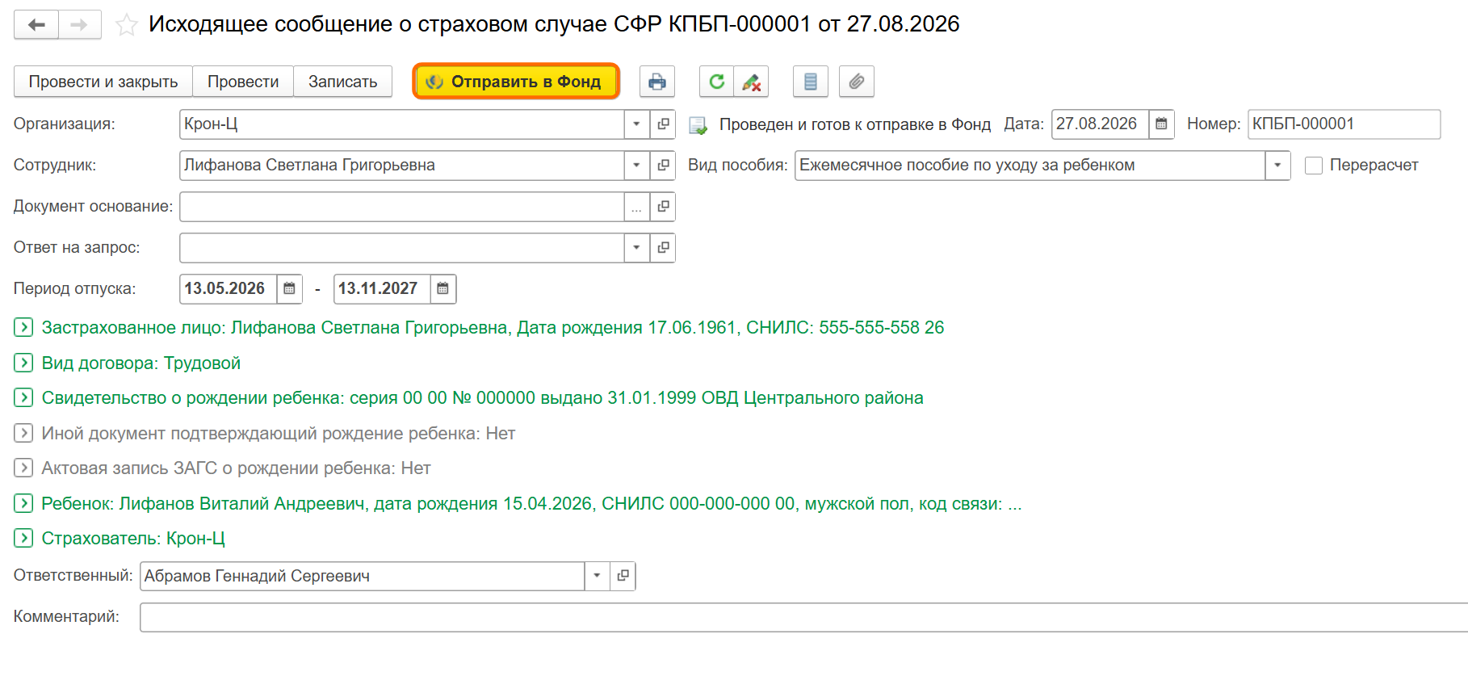The width and height of the screenshot is (1468, 676).
Task: Expand the Застрахованное лицо section
Action: click(x=23, y=327)
